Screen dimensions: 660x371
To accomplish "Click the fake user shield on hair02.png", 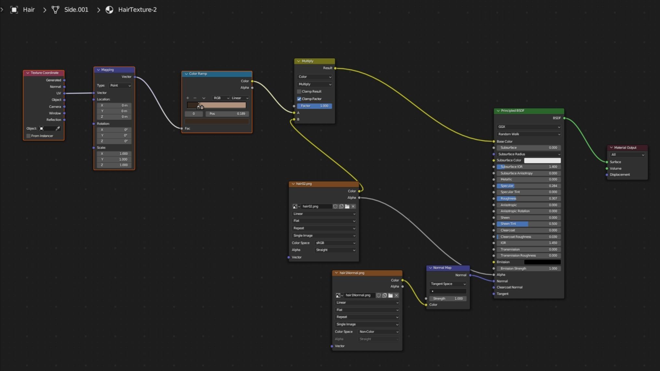I will [x=335, y=206].
